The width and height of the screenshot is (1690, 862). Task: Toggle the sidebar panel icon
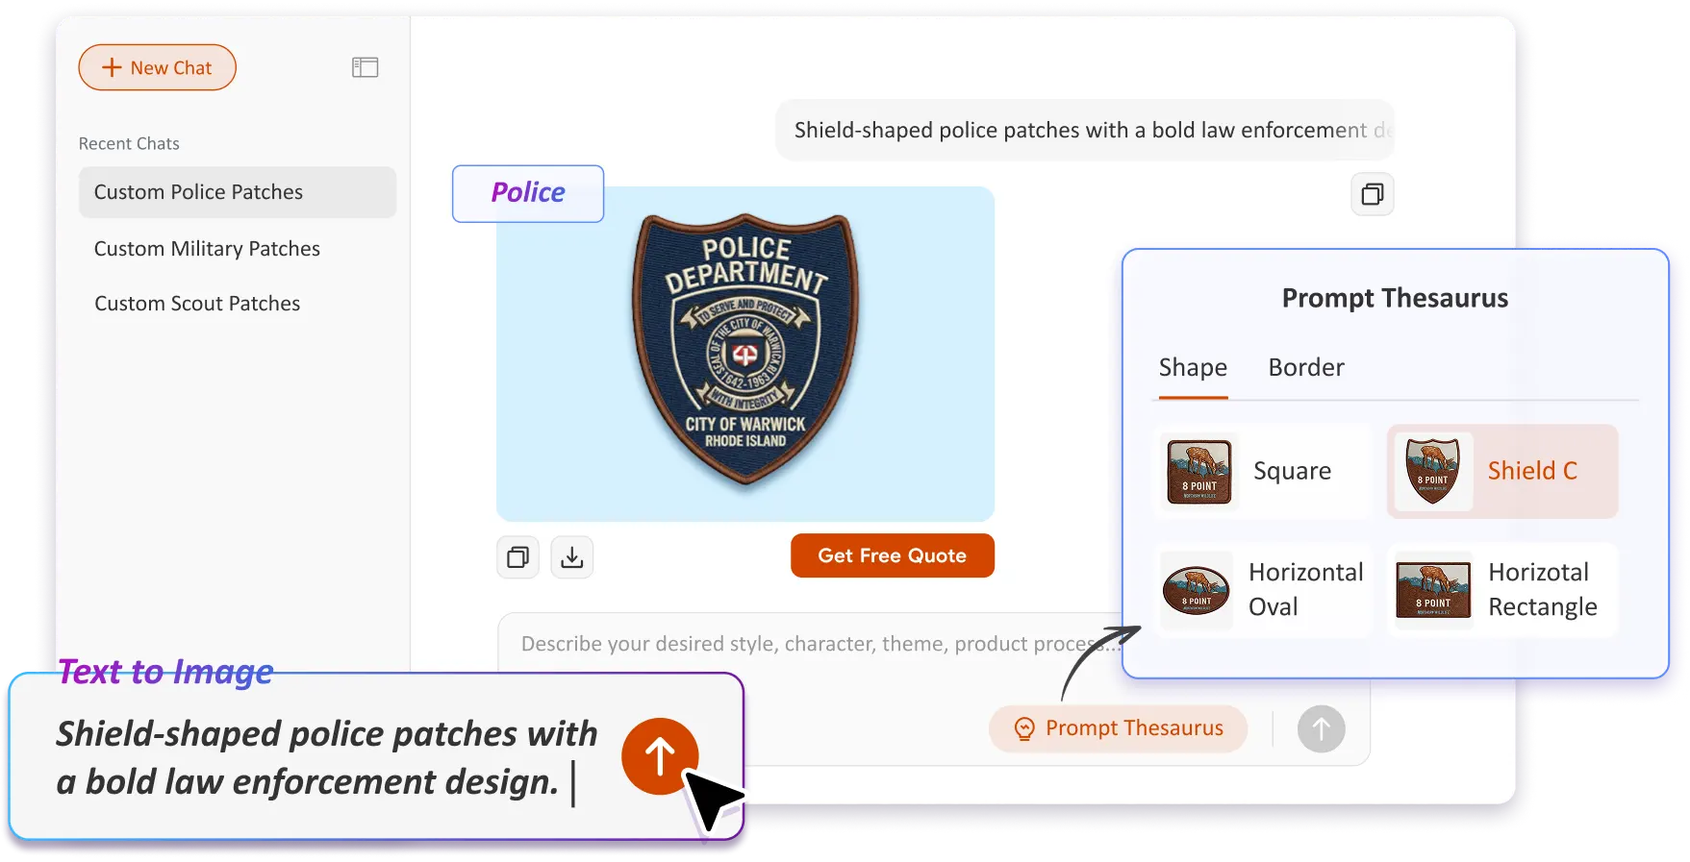pyautogui.click(x=365, y=67)
